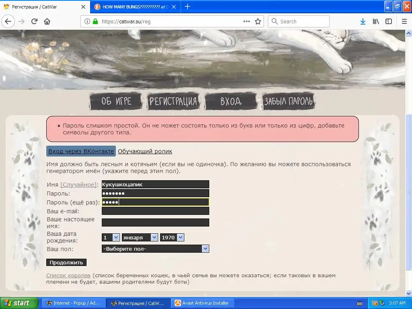
Task: Click the taskbar clock 3:07 AM
Action: coord(397,303)
